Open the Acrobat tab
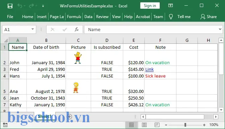Image resolution: width=225 pixels, height=129 pixels. click(x=143, y=17)
